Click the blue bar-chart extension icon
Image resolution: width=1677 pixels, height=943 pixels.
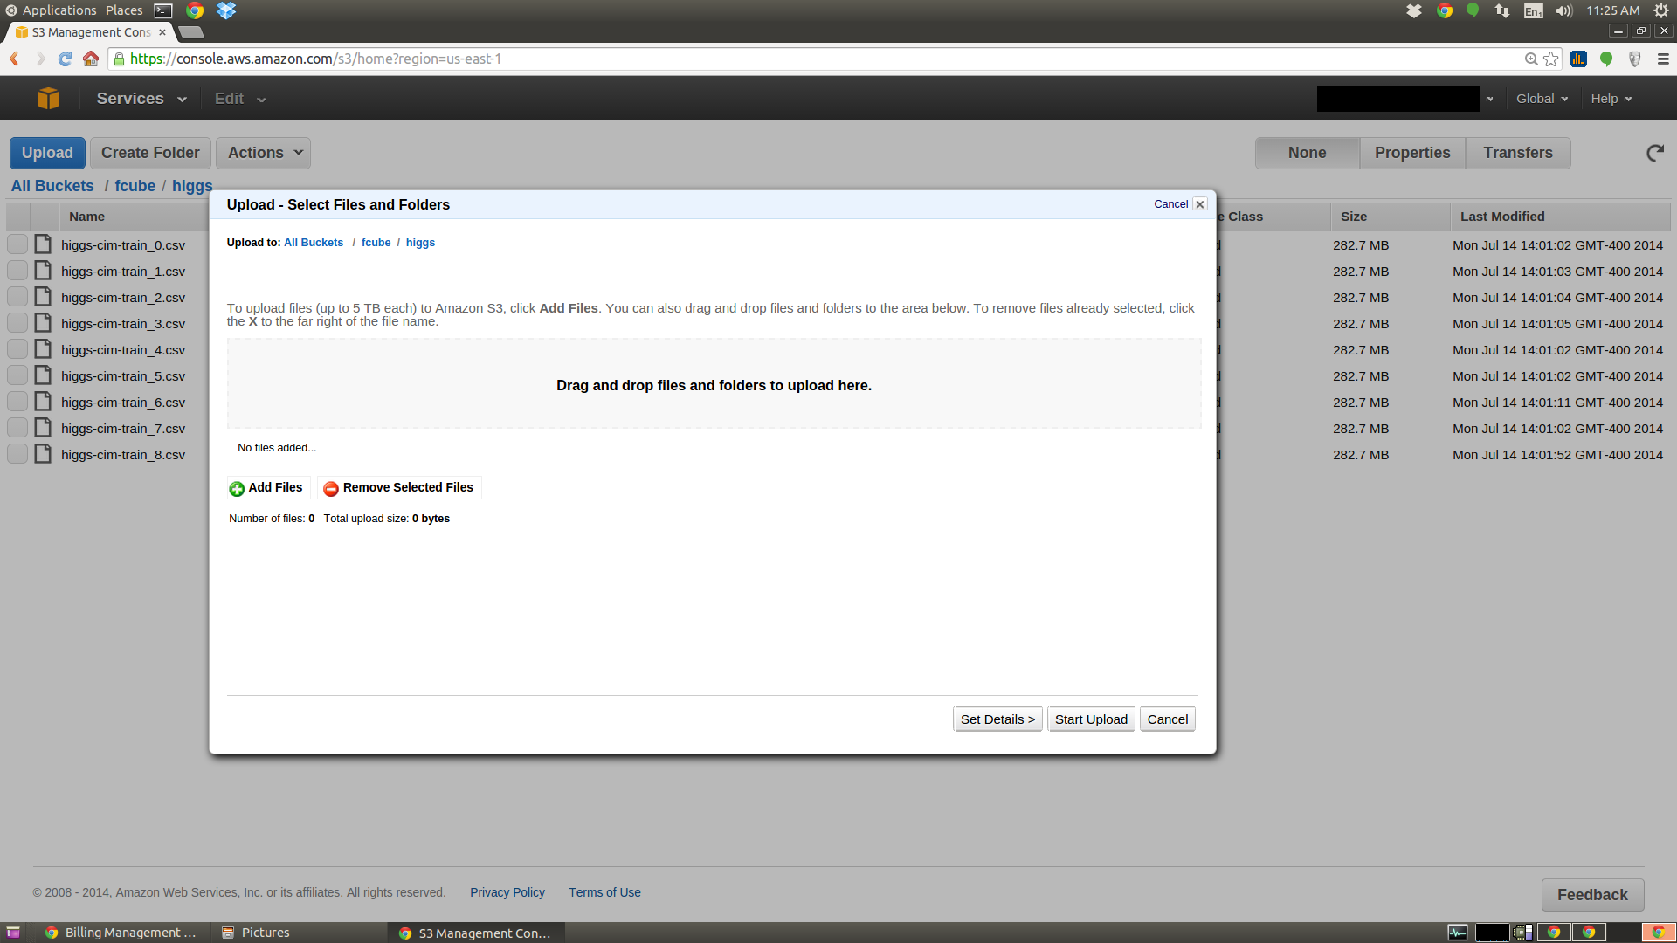point(1578,59)
